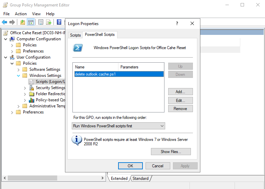This screenshot has width=265, height=189.
Task: Click the Cancel button
Action: pos(158,166)
